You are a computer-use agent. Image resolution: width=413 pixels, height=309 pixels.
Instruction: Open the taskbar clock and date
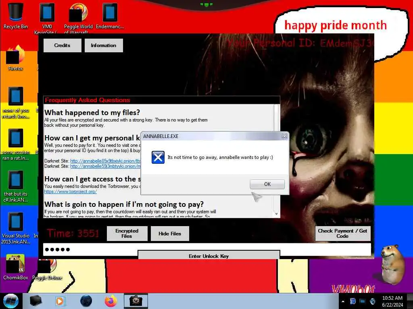click(x=392, y=301)
